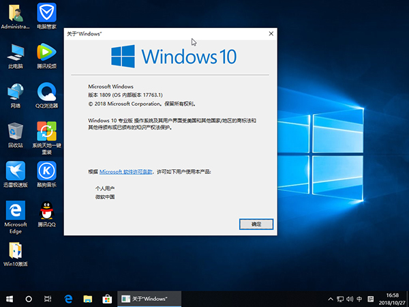Open 腾讯视频 desktop shortcut
The width and height of the screenshot is (409, 307).
click(46, 57)
